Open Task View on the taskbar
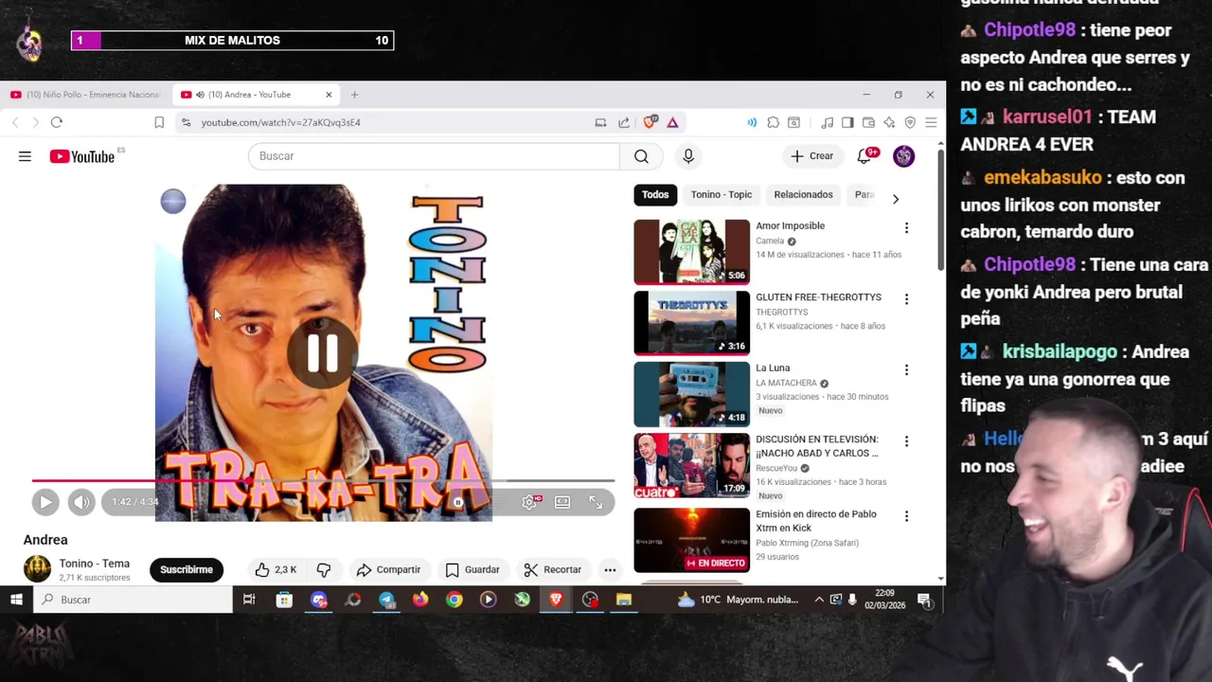Screen dimensions: 1212x682 point(249,600)
